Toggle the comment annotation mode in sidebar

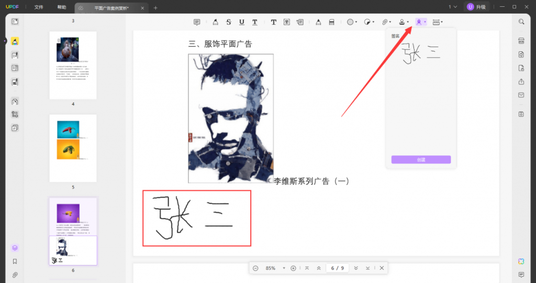(x=15, y=41)
